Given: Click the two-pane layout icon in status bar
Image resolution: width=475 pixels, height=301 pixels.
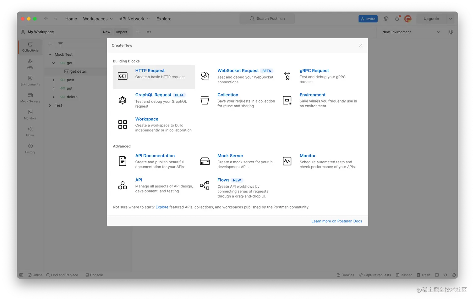Looking at the screenshot, I should 437,275.
